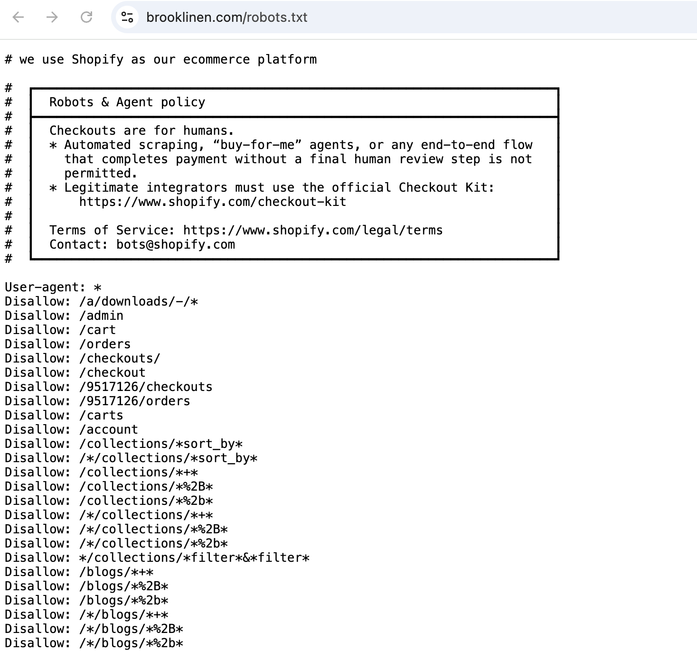Image resolution: width=697 pixels, height=651 pixels.
Task: Click the checkout-kit URL text
Action: pos(213,202)
